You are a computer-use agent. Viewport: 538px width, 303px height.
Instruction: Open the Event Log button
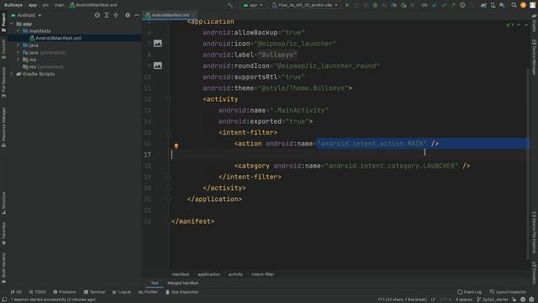[470, 292]
